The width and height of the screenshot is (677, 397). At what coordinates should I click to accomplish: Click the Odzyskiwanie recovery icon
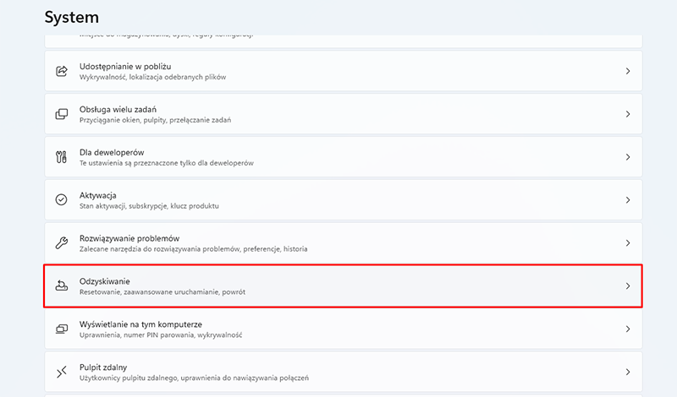tap(61, 286)
